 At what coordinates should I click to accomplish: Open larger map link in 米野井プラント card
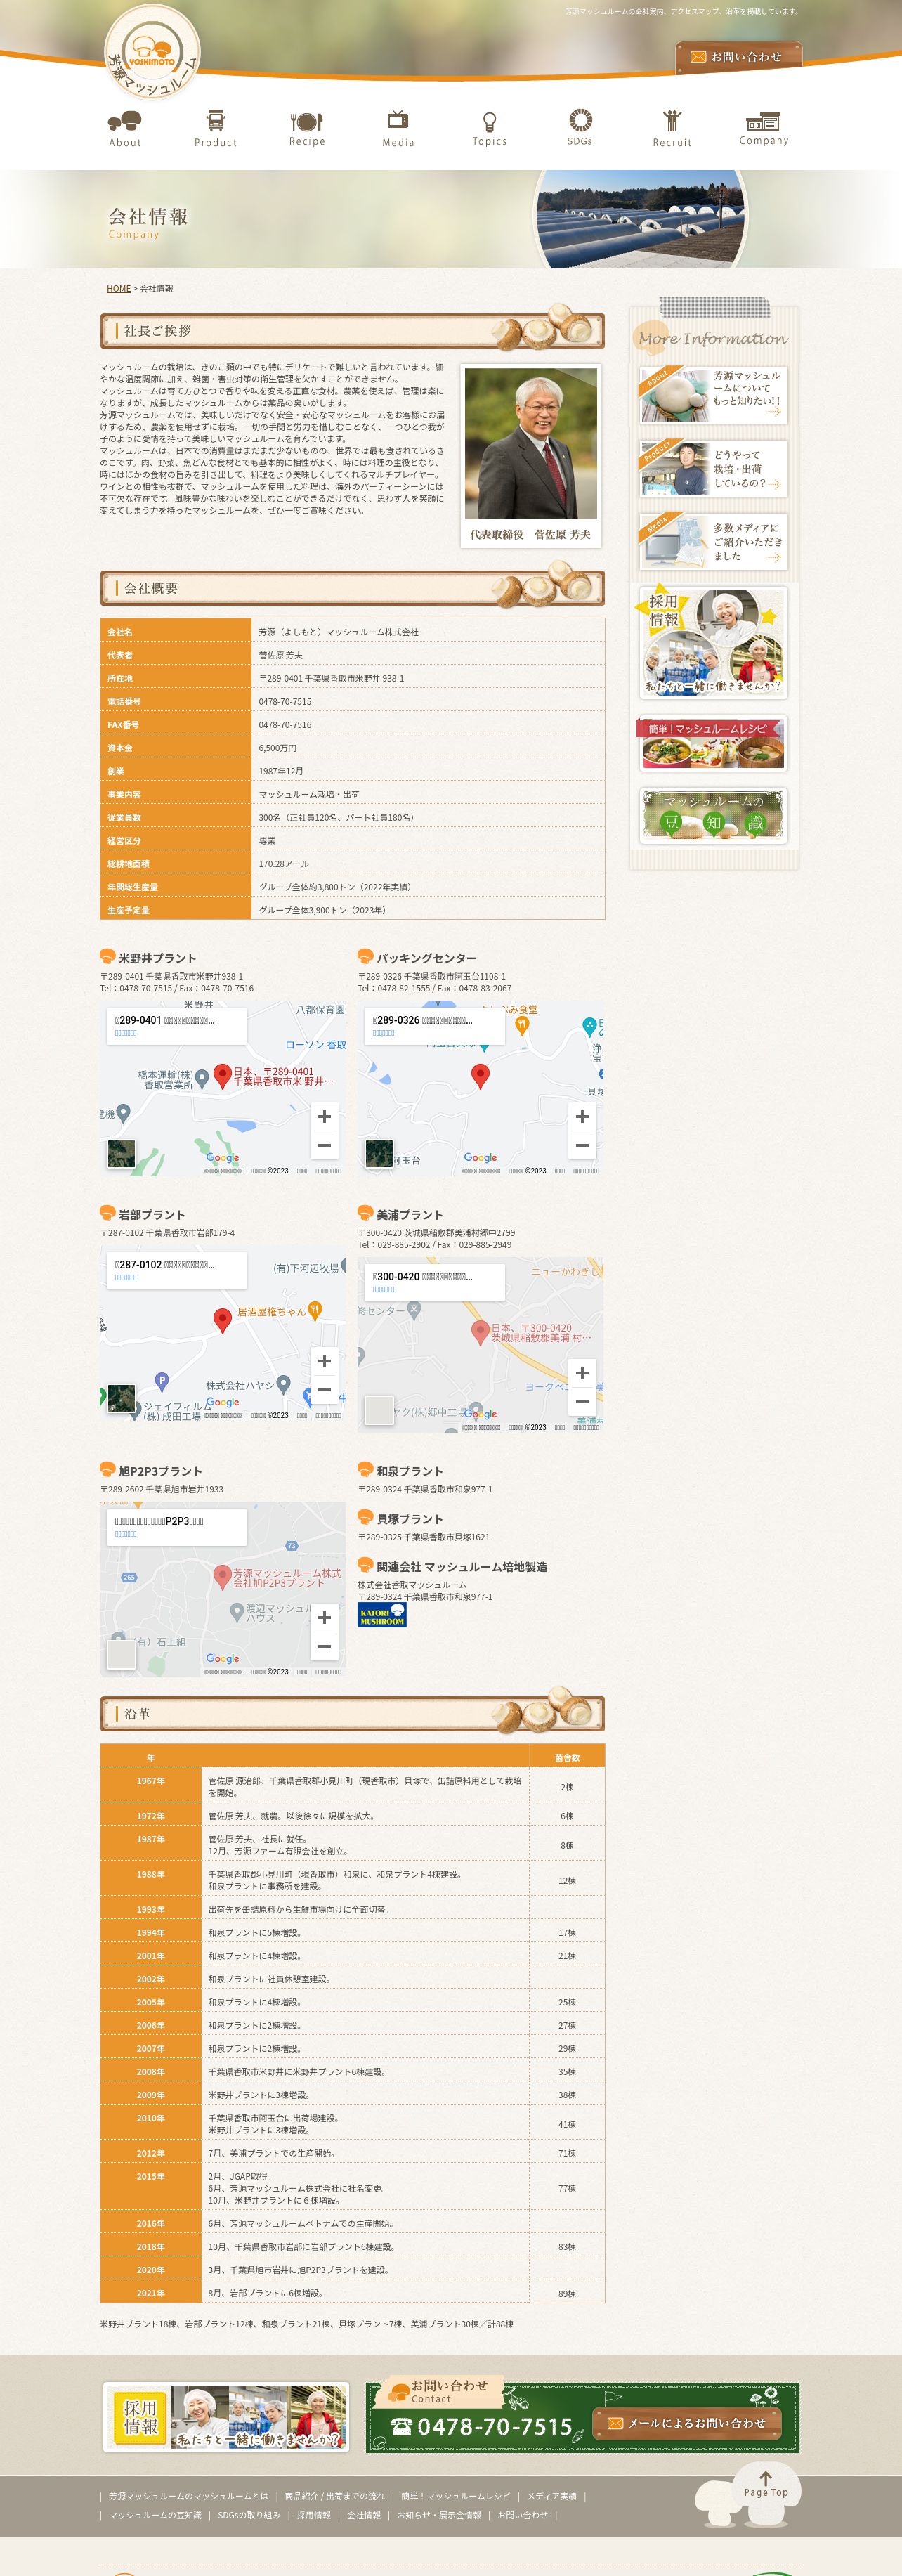(126, 1033)
